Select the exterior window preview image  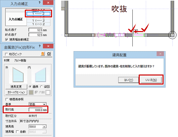pyautogui.click(x=18, y=75)
